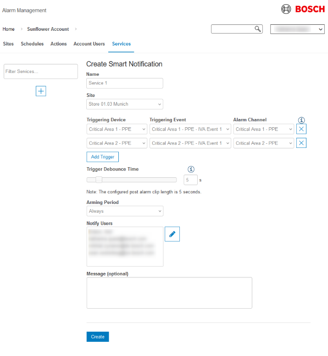Open the Site dropdown Store 01.03 Munich

[124, 104]
